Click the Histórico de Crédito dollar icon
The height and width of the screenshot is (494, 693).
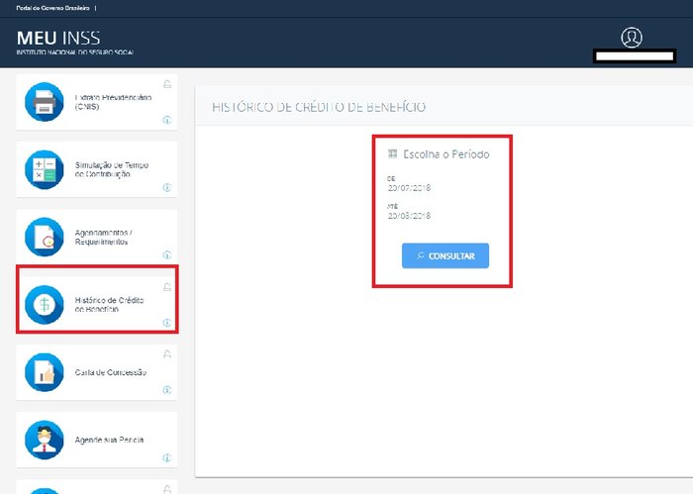click(45, 305)
